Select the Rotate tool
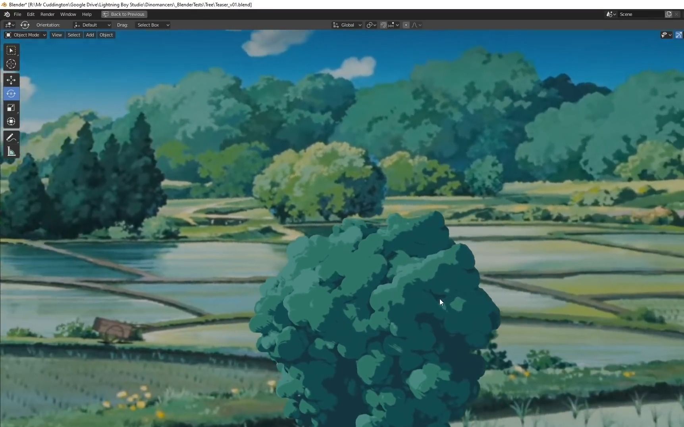The image size is (684, 427). 11,94
